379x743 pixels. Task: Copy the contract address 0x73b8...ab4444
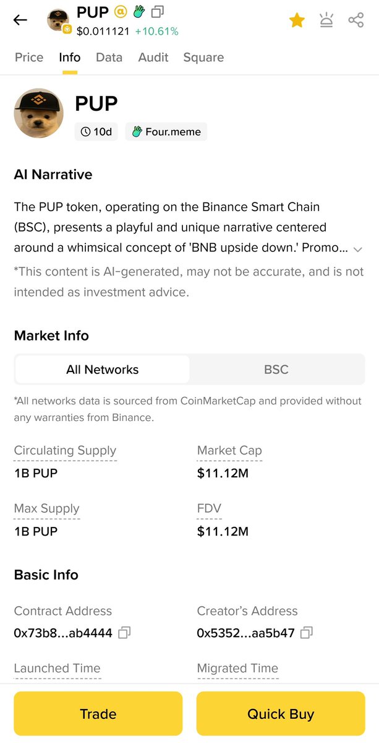pos(124,632)
